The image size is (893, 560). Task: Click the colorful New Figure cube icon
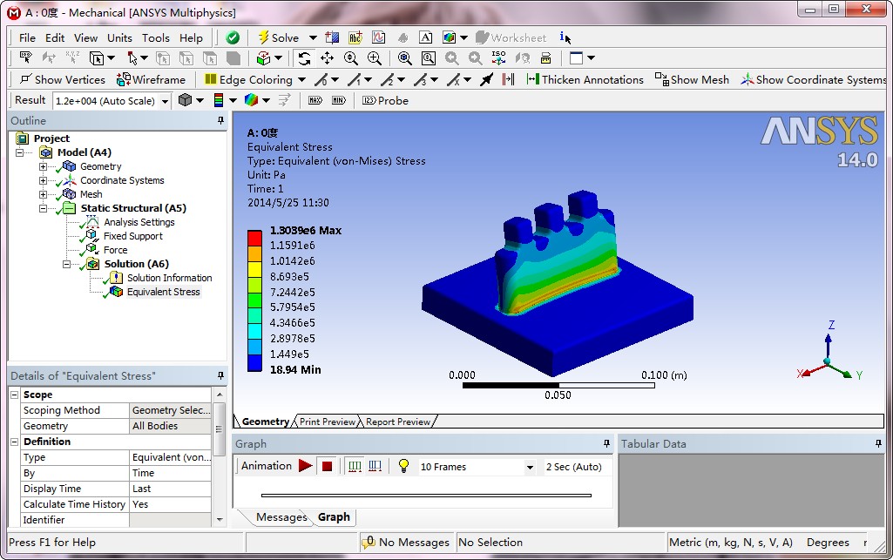450,37
